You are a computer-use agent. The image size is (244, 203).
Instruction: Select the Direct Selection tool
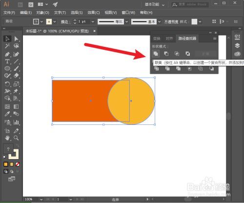click(x=16, y=39)
